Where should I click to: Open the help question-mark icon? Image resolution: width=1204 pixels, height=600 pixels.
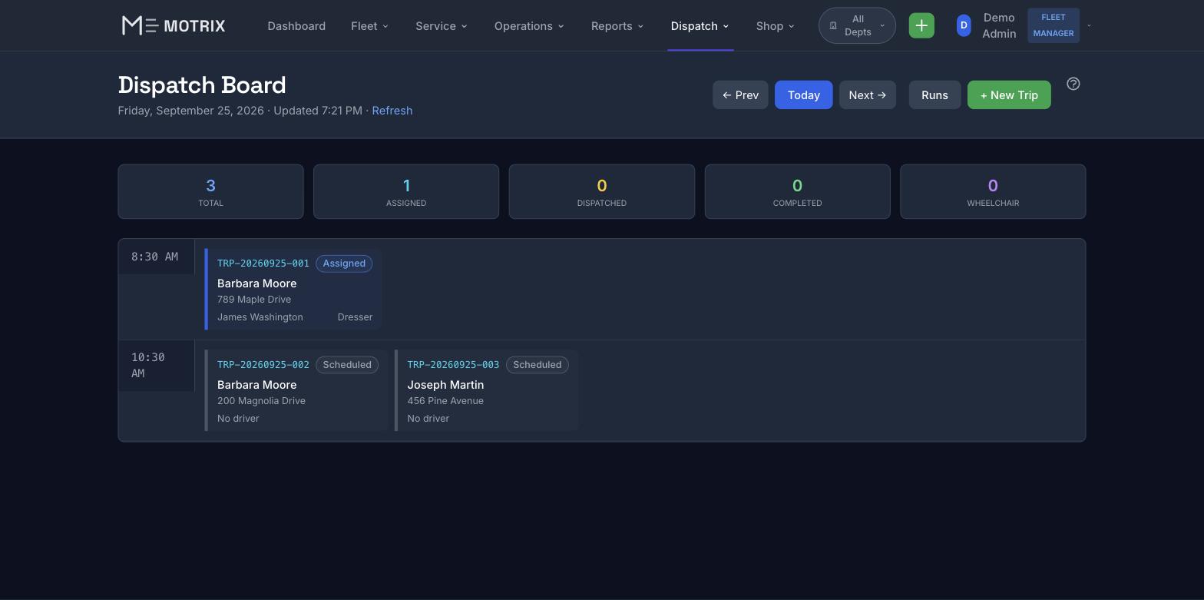tap(1073, 84)
